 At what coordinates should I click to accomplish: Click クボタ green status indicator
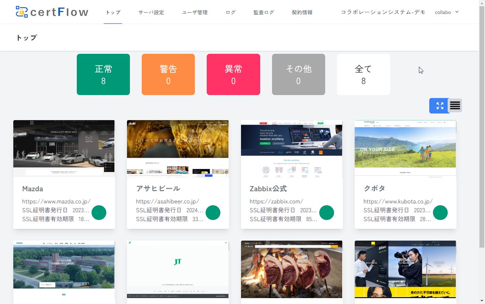(x=440, y=213)
